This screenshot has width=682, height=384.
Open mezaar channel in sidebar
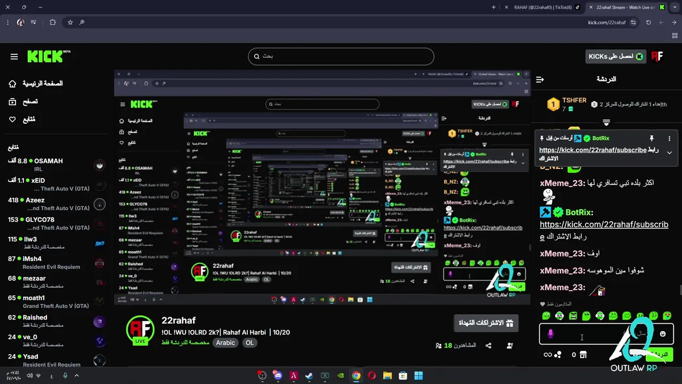coord(56,282)
